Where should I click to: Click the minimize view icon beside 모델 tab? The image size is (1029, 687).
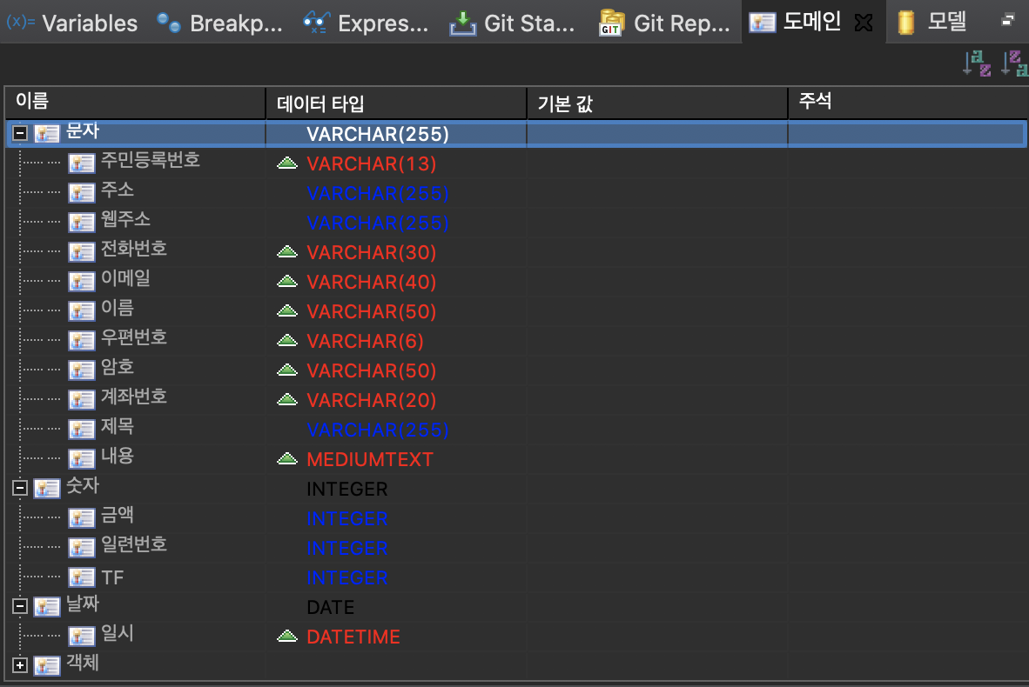point(1008,20)
